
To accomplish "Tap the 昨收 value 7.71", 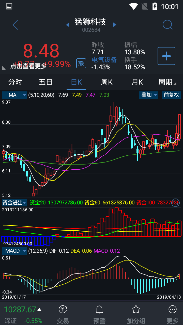I will coord(98,52).
